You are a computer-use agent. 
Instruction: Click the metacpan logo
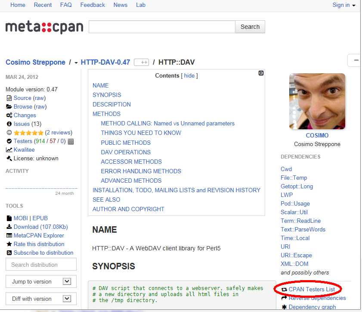pyautogui.click(x=44, y=27)
